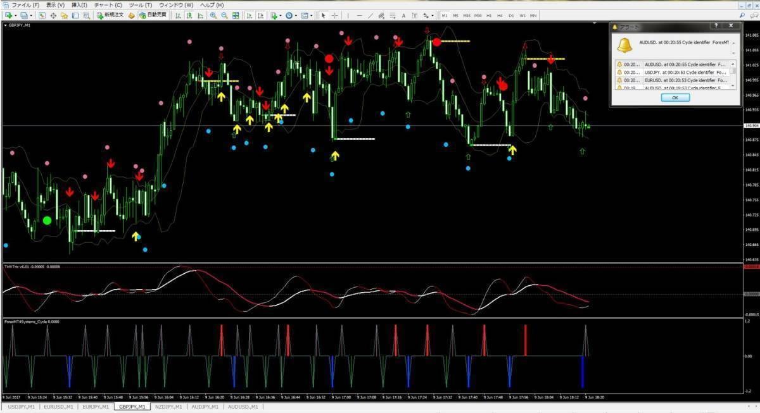This screenshot has width=760, height=413.
Task: Click the tile windows icon
Action: click(236, 15)
